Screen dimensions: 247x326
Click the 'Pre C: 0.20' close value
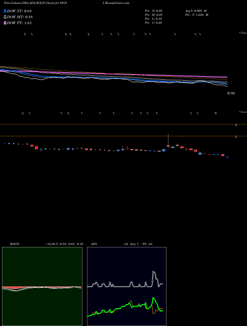[154, 23]
